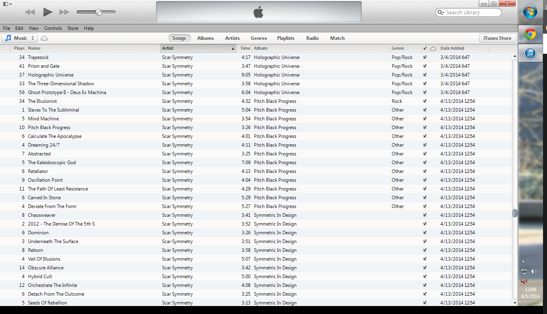Uncheck the Obscure Alliance checkbox
Screen dimensions: 547x314
pos(425,268)
